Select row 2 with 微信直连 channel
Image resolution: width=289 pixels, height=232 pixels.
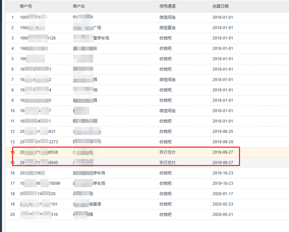[x=167, y=28]
